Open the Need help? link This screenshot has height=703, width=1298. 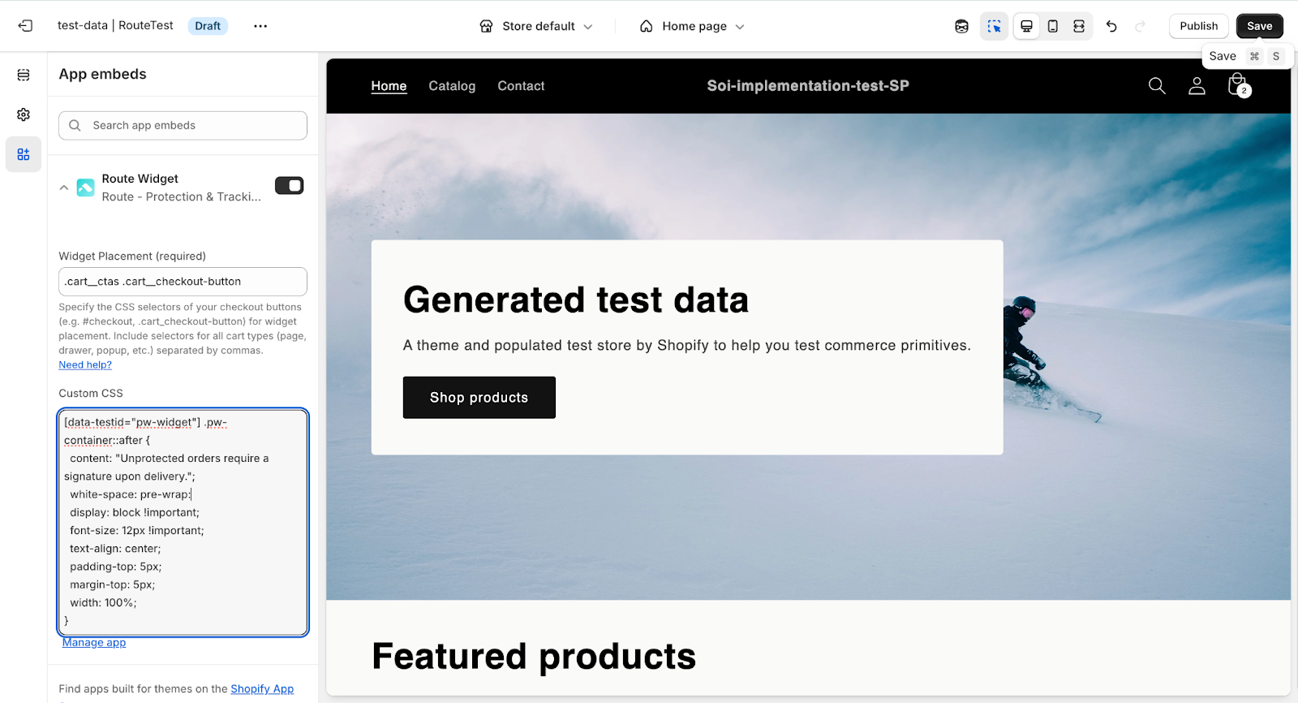(85, 365)
